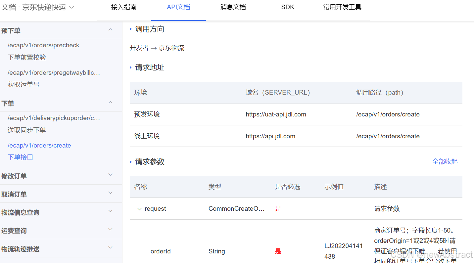Click the 示例值 column header
The image size is (474, 263).
(334, 187)
